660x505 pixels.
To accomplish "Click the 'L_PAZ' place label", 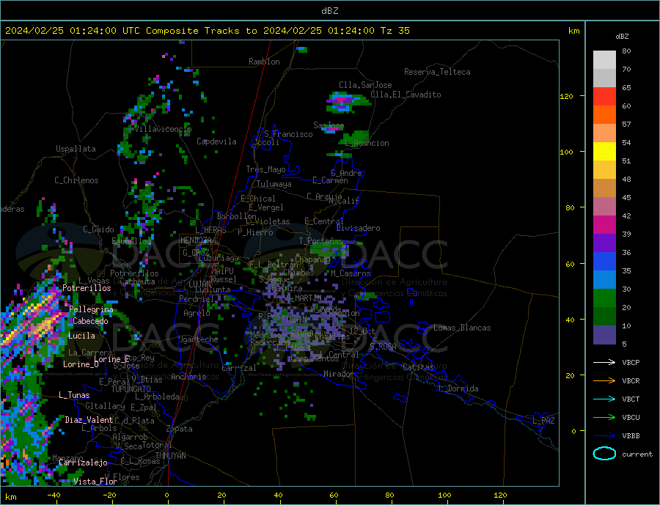I will [x=543, y=421].
